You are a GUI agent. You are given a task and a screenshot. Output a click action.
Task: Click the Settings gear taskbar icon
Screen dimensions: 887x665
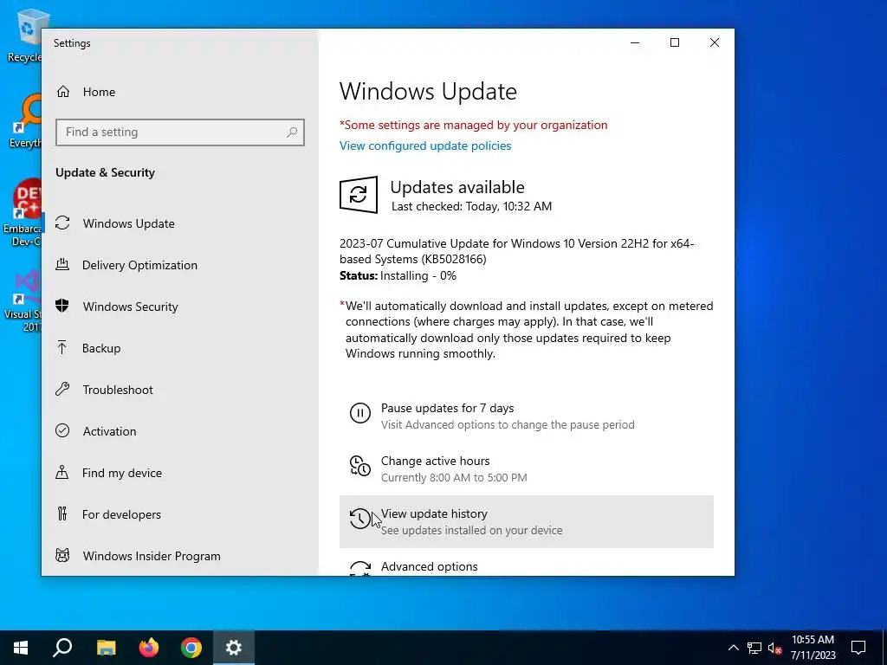[x=234, y=648]
